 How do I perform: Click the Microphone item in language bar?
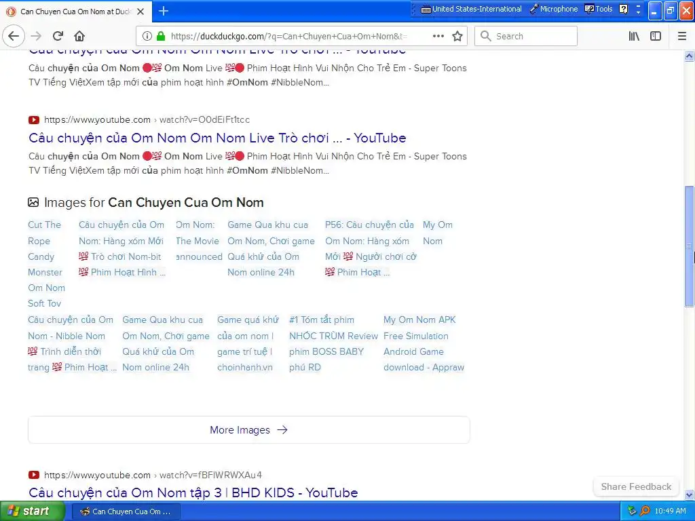[x=554, y=9]
